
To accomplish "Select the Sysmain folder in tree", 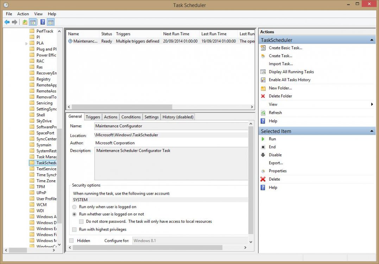I will [44, 145].
